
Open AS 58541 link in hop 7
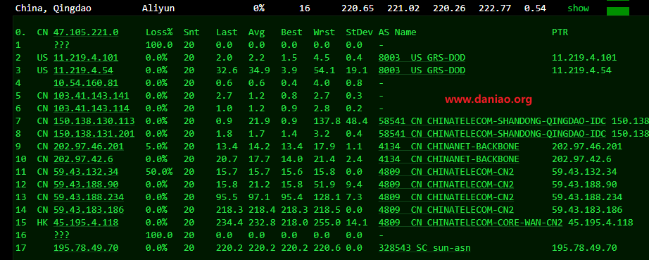click(492, 121)
